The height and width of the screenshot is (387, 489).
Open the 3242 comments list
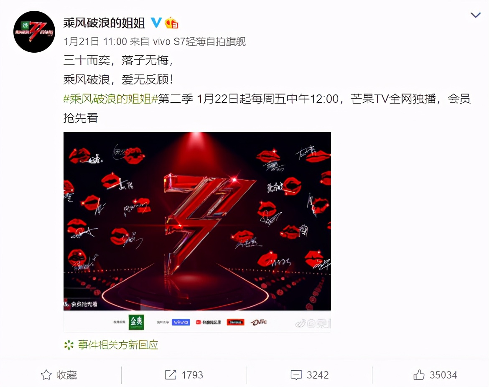click(318, 375)
